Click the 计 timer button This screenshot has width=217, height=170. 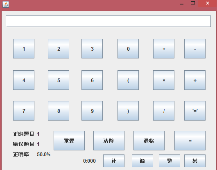click(x=114, y=161)
